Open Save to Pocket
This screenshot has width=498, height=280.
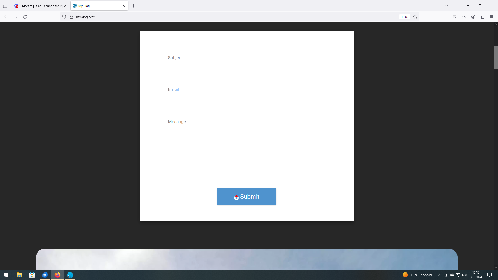[454, 17]
